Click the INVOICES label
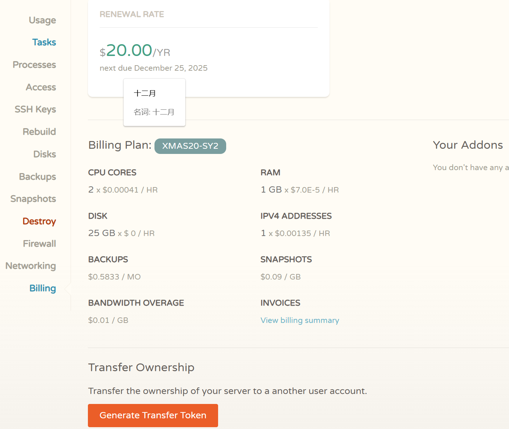Viewport: 509px width, 429px height. point(280,303)
